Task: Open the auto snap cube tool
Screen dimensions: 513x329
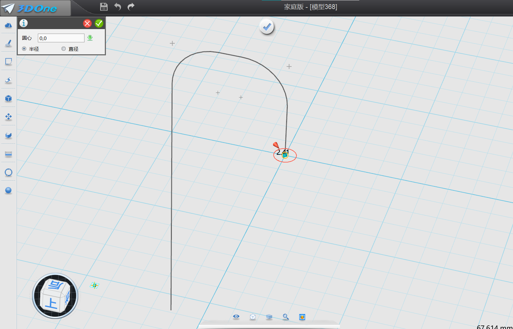Action: 8,135
